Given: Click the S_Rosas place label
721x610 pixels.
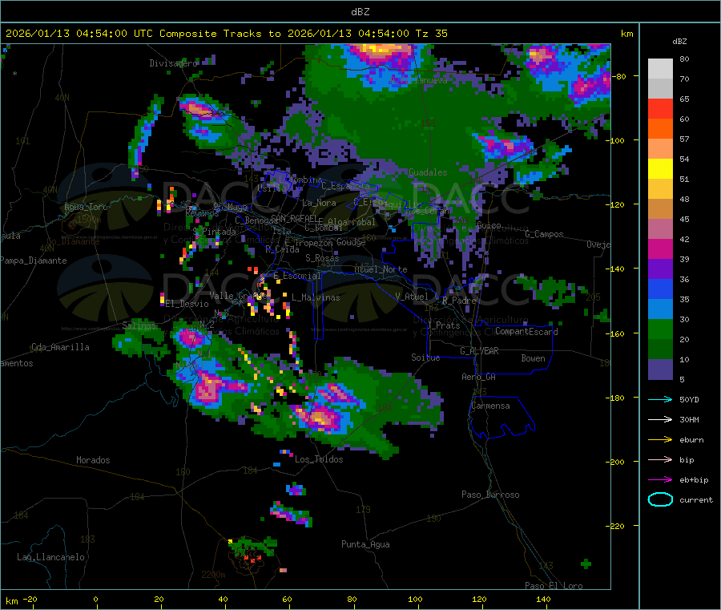Looking at the screenshot, I should (x=322, y=258).
